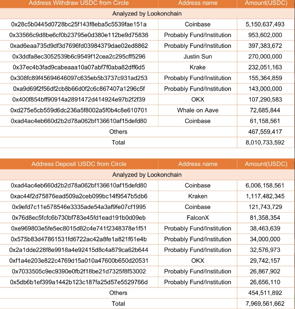Select the Justin Sun address name cell
The height and width of the screenshot is (309, 295).
coord(198,57)
